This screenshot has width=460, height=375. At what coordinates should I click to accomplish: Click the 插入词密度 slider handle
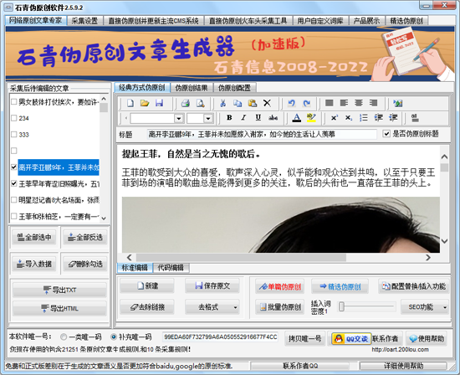tap(341, 306)
